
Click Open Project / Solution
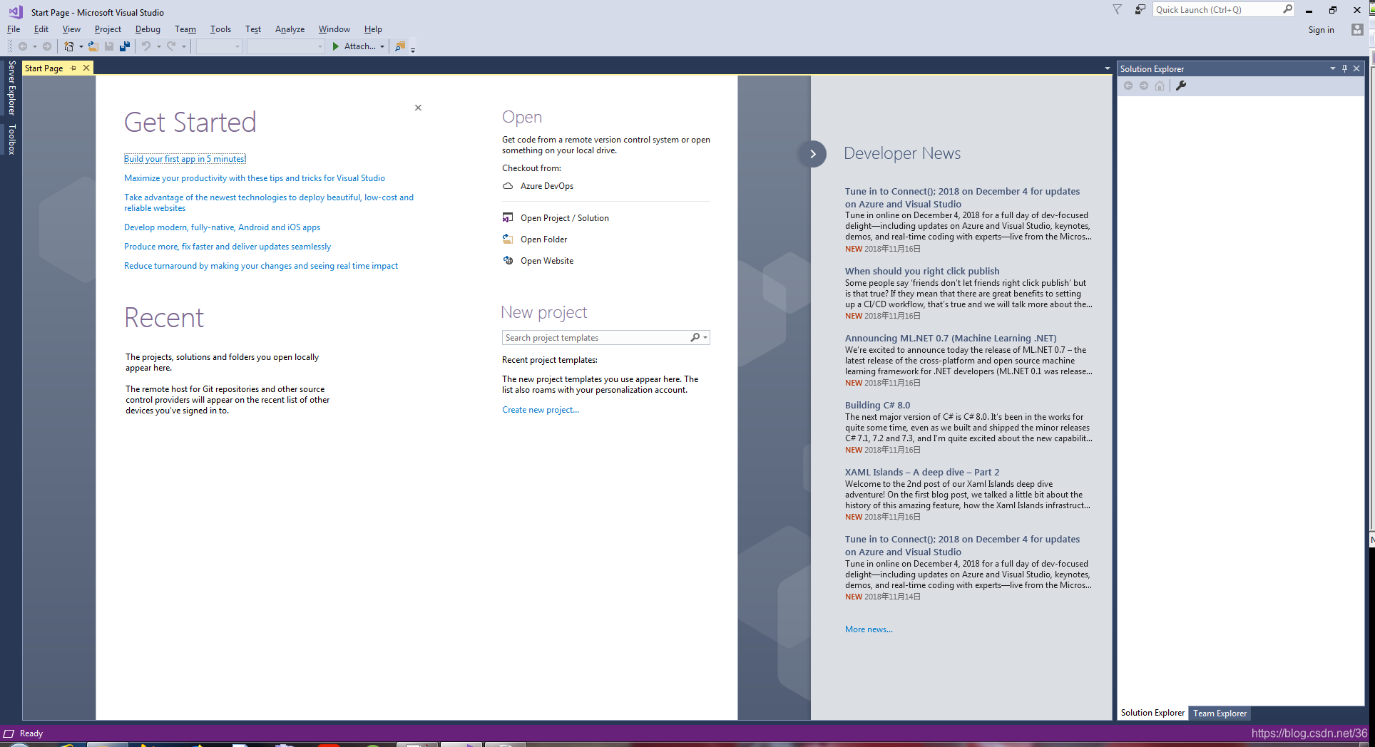click(556, 218)
